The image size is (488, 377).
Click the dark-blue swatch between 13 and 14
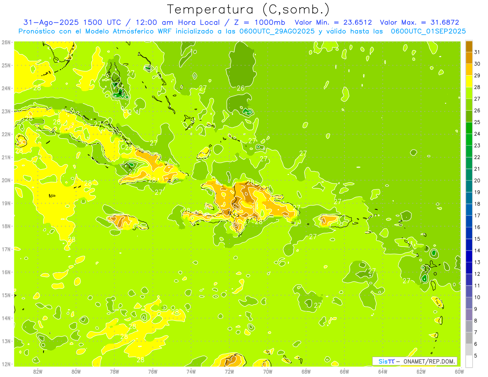469,256
